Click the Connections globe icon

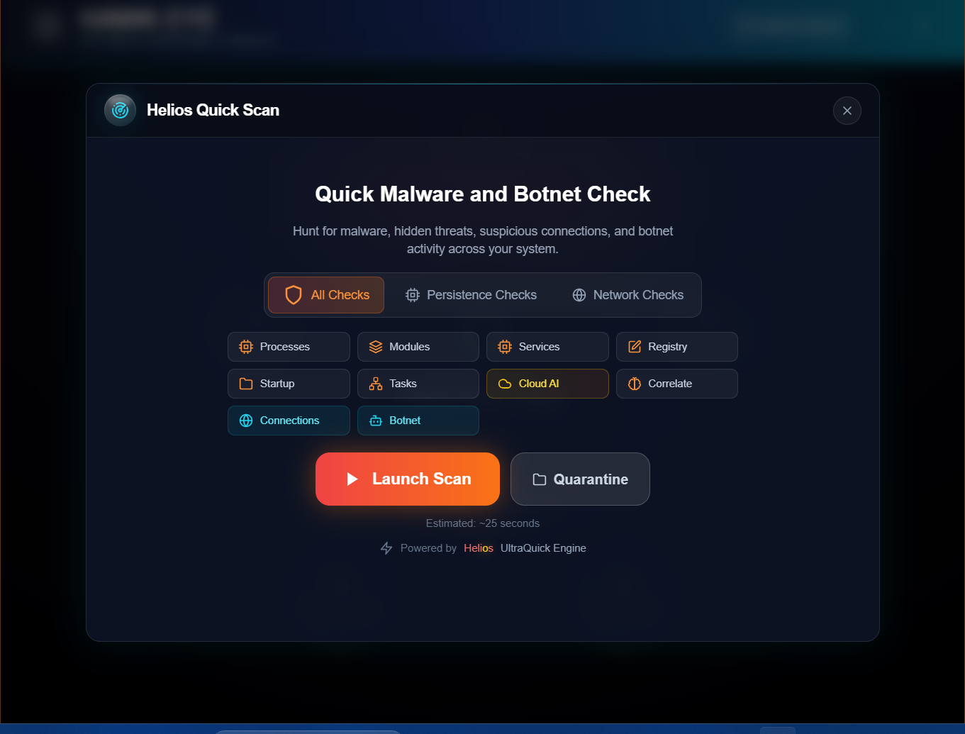[x=246, y=421]
